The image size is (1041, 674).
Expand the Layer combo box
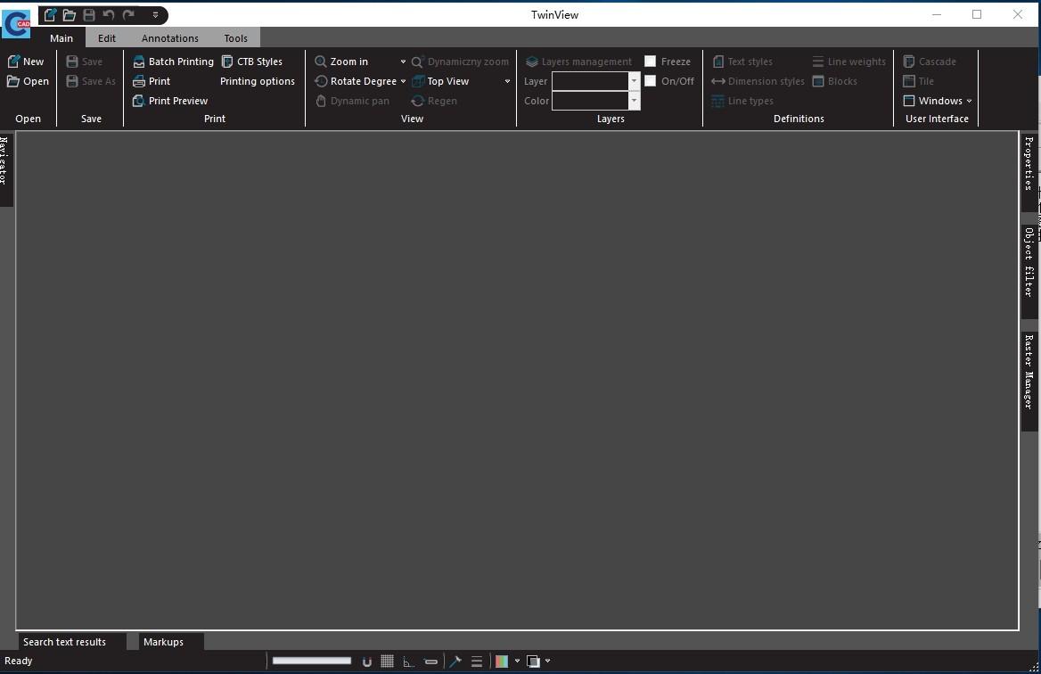click(x=634, y=81)
